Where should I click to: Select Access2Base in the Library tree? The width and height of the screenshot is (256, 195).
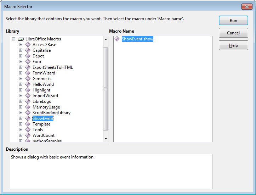44,44
